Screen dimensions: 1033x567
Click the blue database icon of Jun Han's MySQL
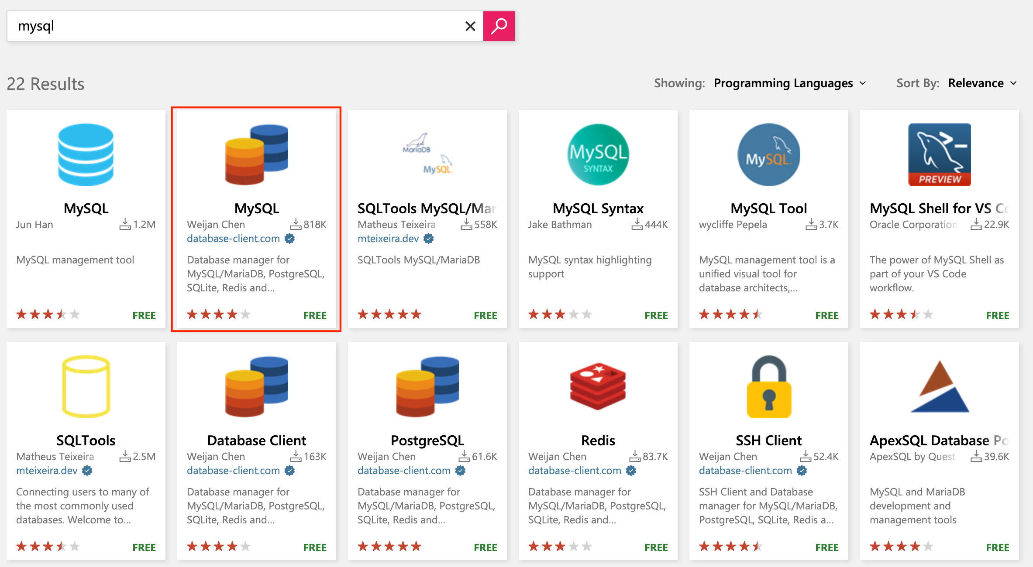tap(86, 154)
